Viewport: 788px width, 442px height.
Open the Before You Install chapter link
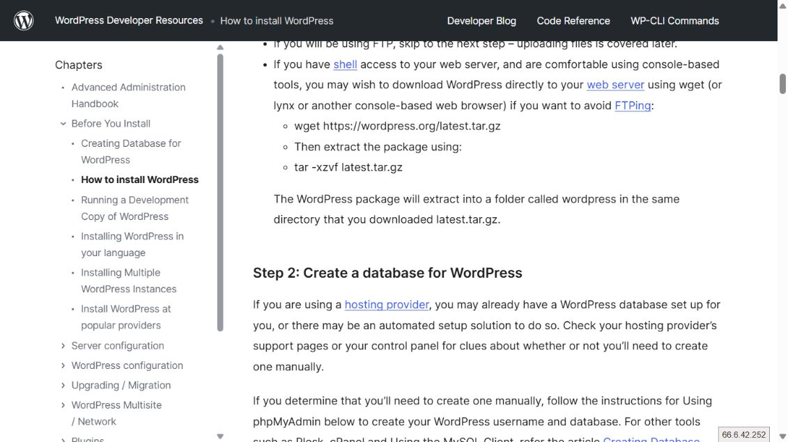pos(111,124)
